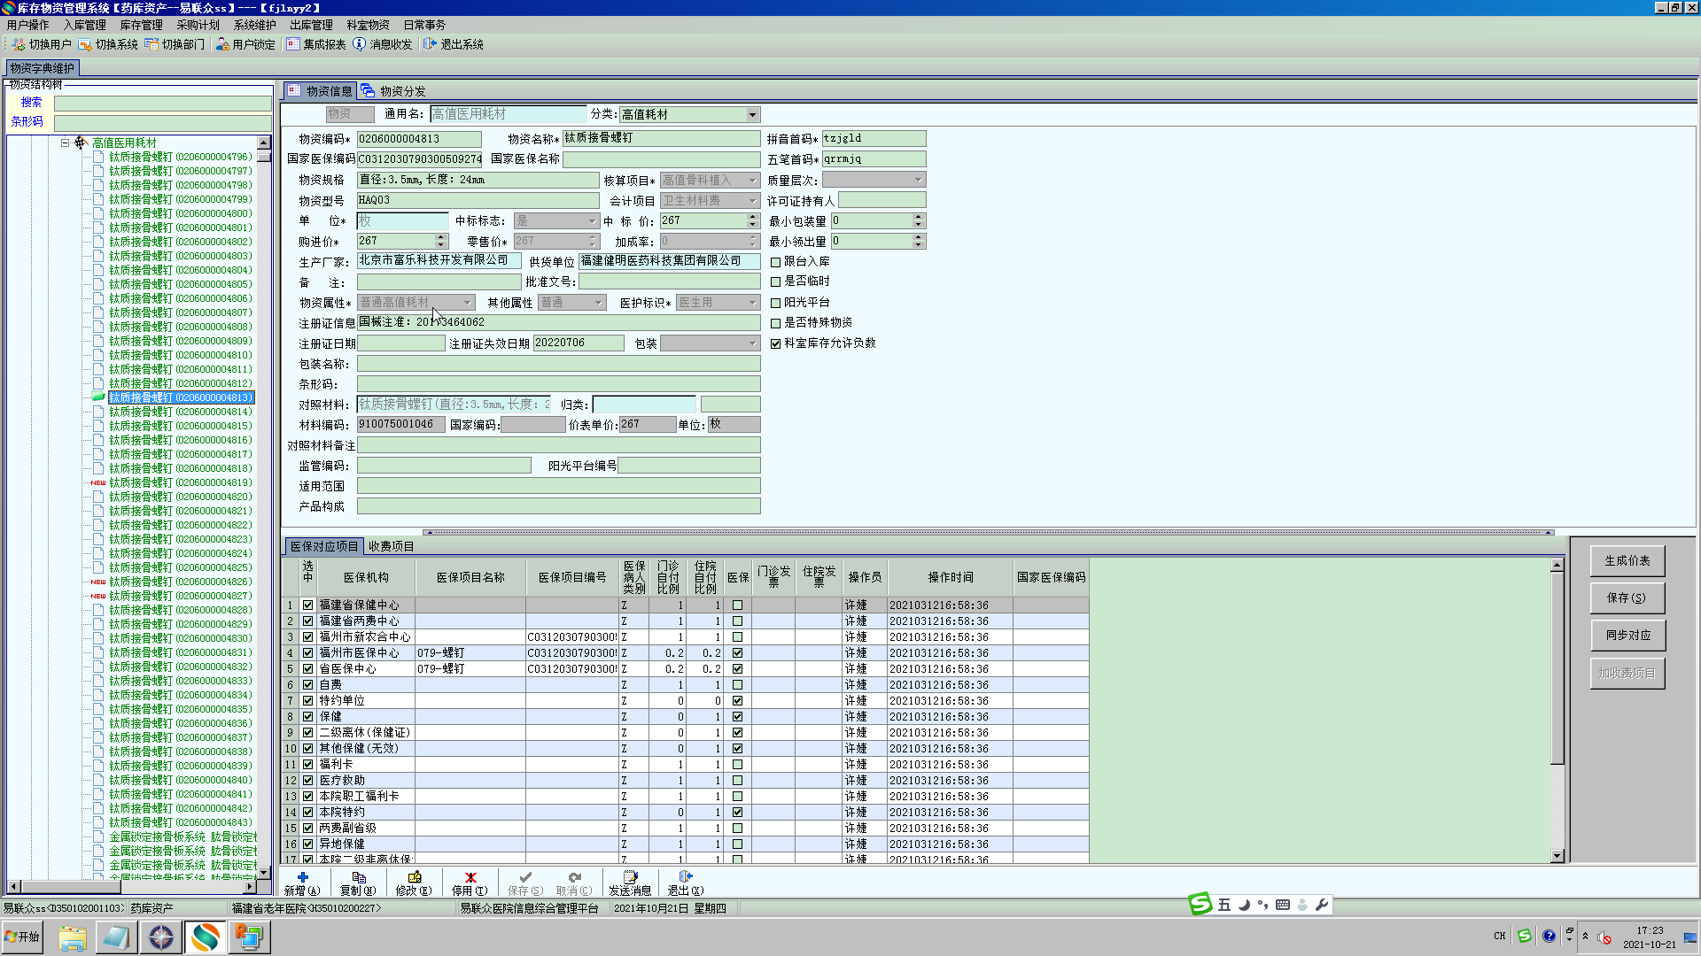The width and height of the screenshot is (1701, 956).
Task: Open the 分类 dropdown showing 高值耗材
Action: 752,115
